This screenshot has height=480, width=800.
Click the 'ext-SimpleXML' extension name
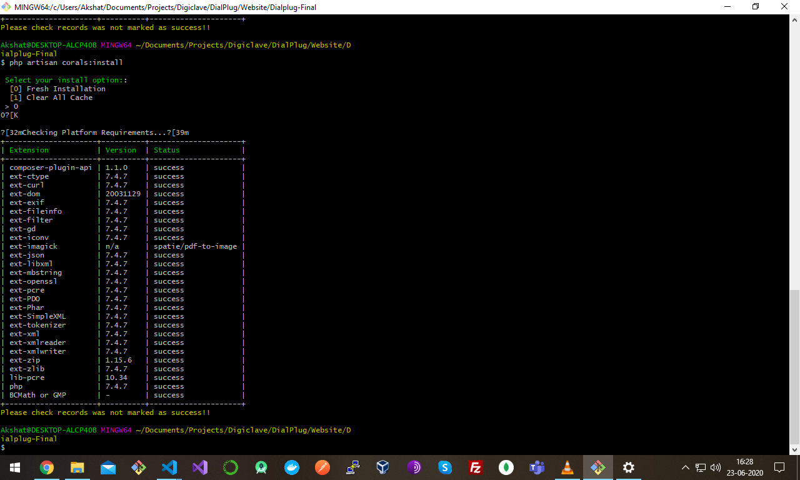37,316
